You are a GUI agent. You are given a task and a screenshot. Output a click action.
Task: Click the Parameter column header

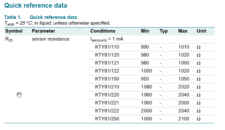pos(43,31)
